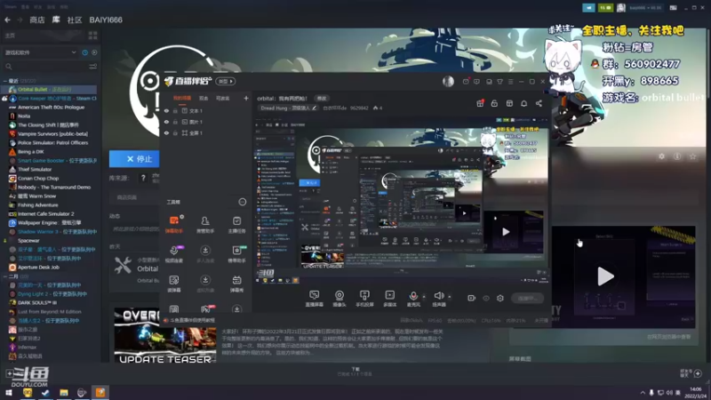This screenshot has width=711, height=400.
Task: Edit game tag Dread Hung with pencil
Action: pos(315,108)
